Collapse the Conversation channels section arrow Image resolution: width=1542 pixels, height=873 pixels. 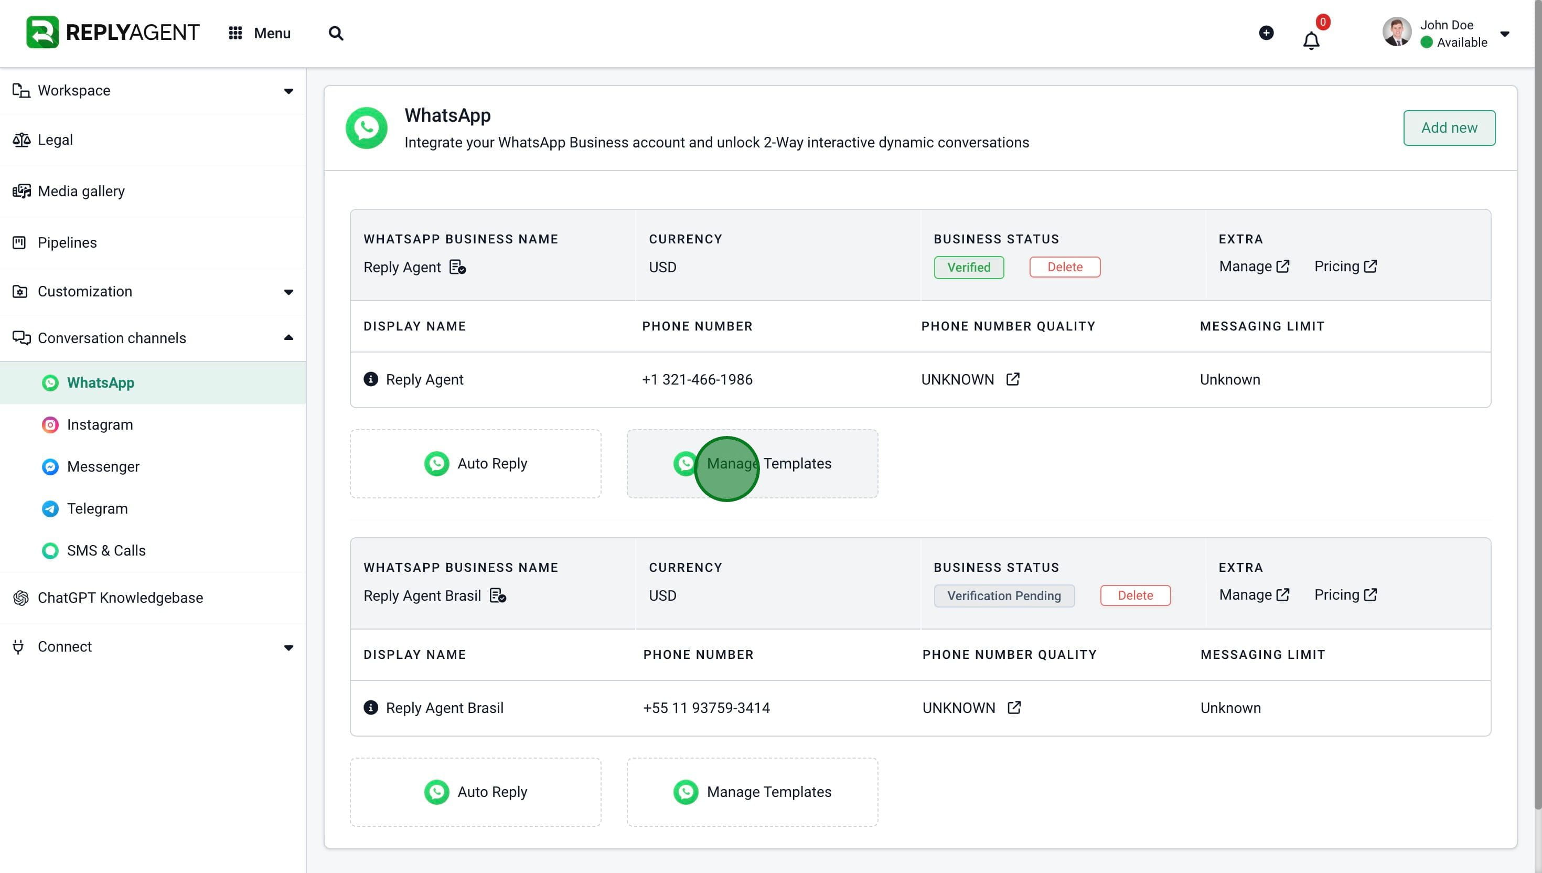(288, 337)
